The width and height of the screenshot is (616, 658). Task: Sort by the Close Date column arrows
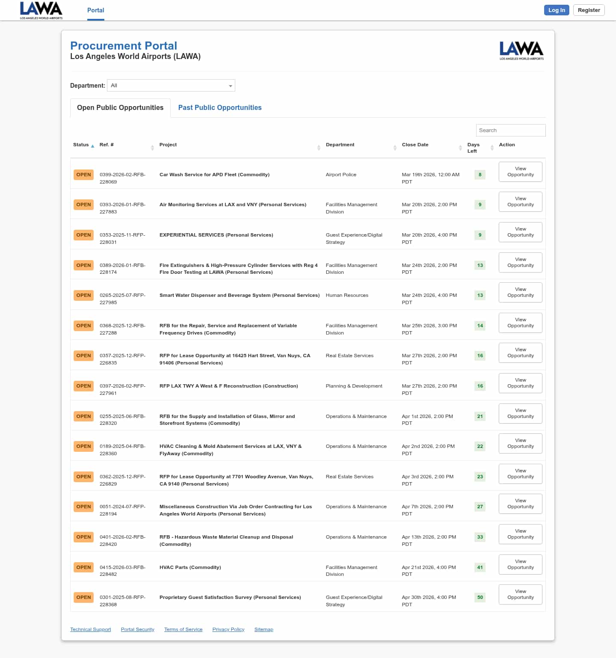tap(460, 148)
